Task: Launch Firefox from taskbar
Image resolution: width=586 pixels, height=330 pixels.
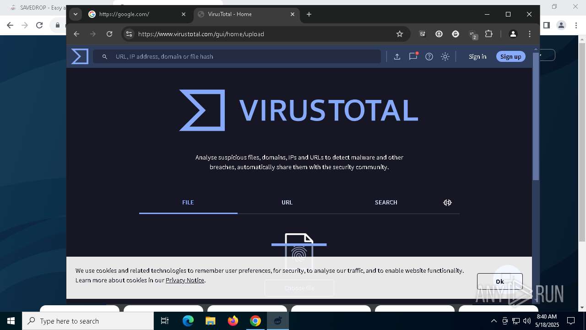Action: click(x=233, y=321)
